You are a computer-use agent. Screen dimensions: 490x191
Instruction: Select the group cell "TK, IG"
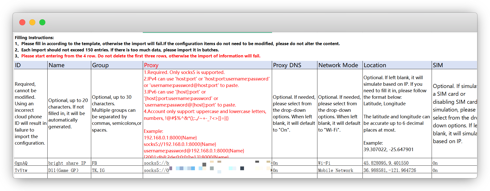click(x=117, y=169)
